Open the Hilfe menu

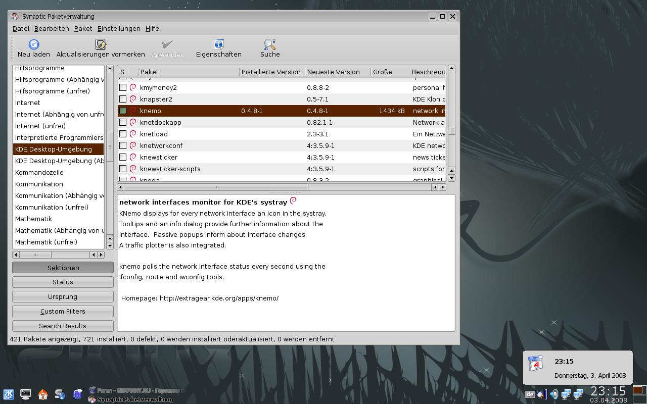152,29
